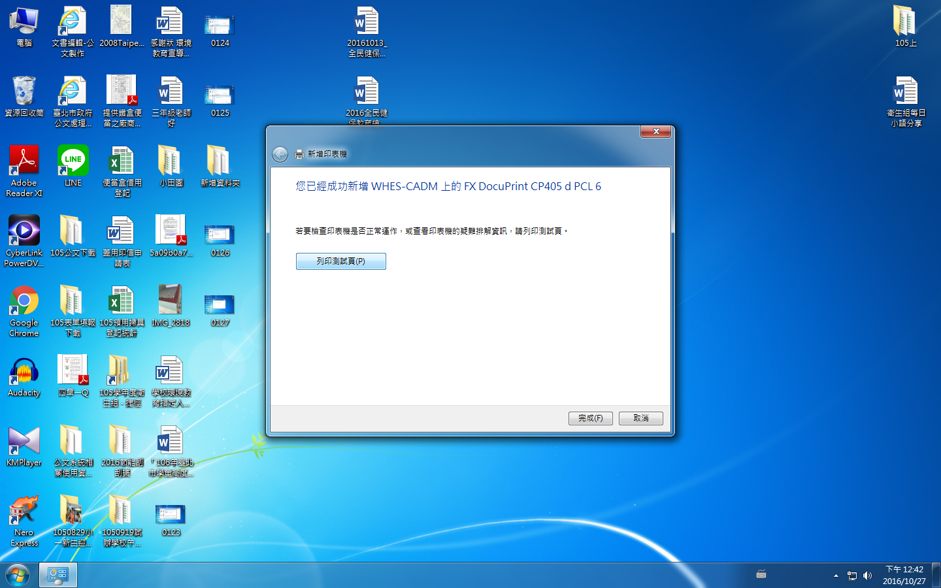Click the 完成(F) finish button
This screenshot has width=941, height=588.
pyautogui.click(x=590, y=418)
